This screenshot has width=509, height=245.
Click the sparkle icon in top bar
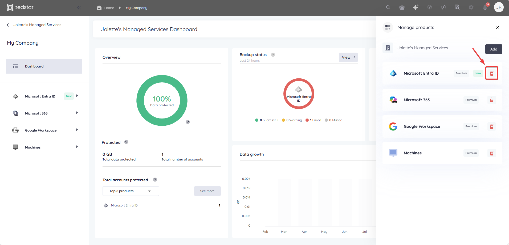[416, 7]
